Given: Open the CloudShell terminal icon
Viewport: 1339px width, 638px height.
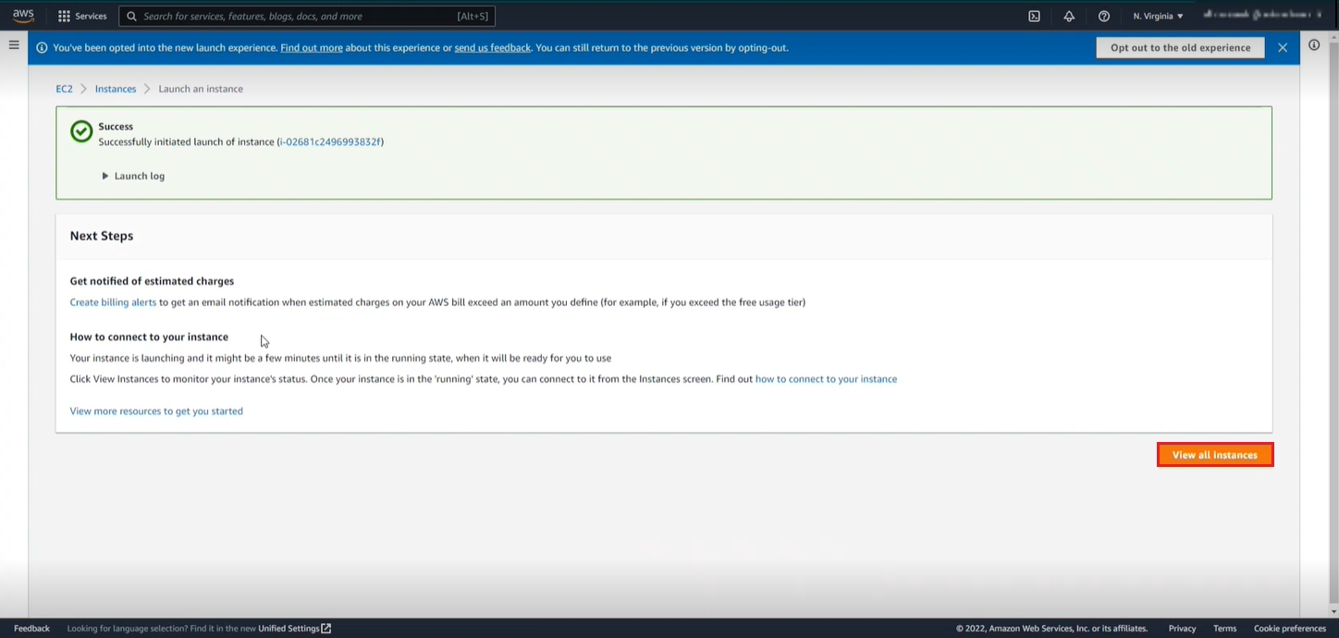Looking at the screenshot, I should coord(1034,16).
